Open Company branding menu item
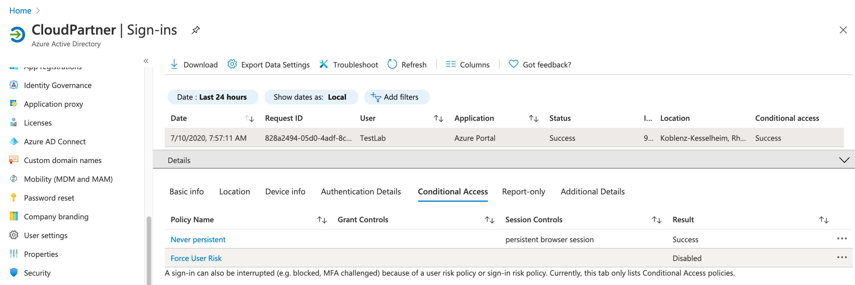The height and width of the screenshot is (285, 855). coord(56,217)
